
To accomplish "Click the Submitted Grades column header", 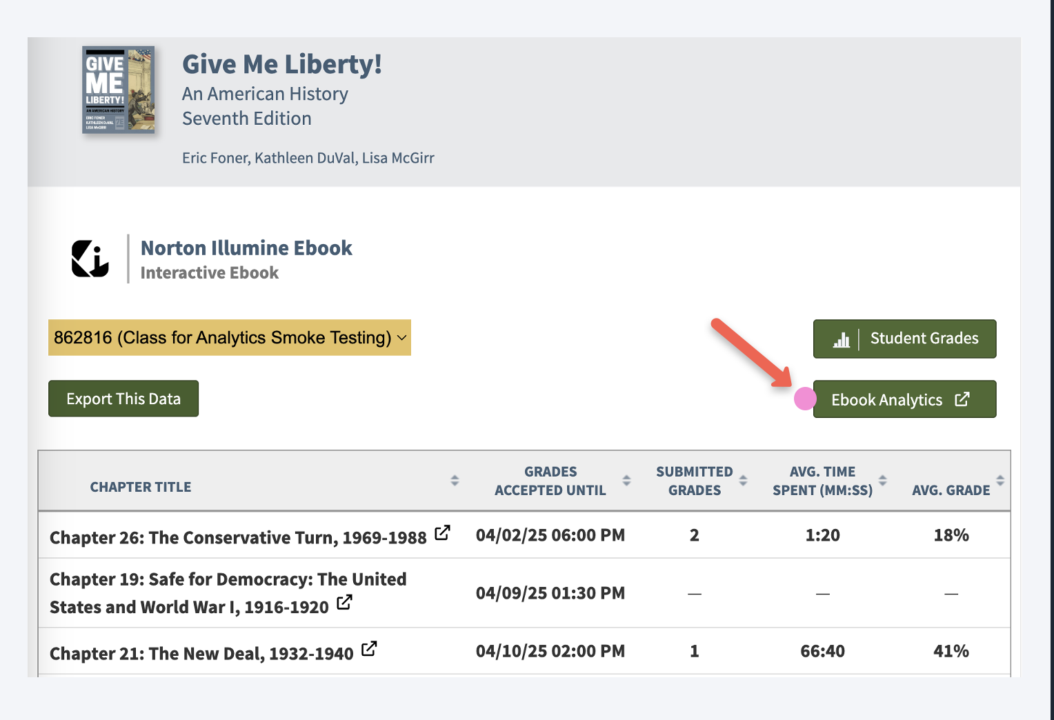I will click(x=695, y=481).
